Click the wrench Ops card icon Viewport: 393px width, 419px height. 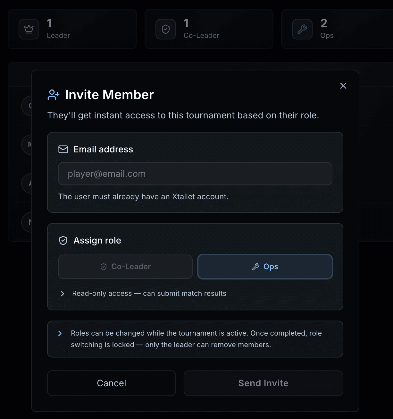(302, 29)
